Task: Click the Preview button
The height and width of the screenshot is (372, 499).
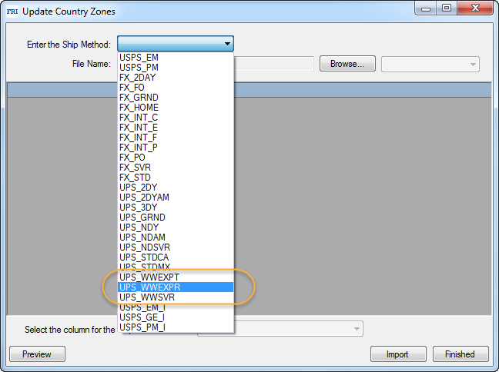Action: pos(37,354)
